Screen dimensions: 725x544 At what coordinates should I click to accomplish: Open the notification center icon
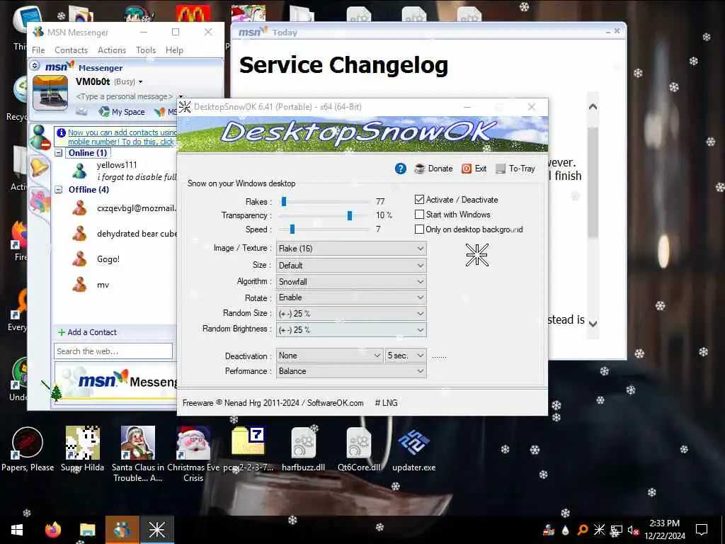(x=702, y=530)
